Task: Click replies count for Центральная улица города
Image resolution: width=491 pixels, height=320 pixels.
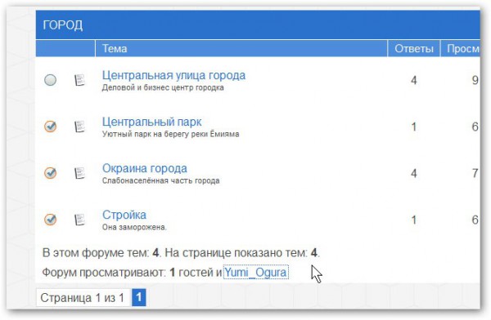Action: coord(413,81)
